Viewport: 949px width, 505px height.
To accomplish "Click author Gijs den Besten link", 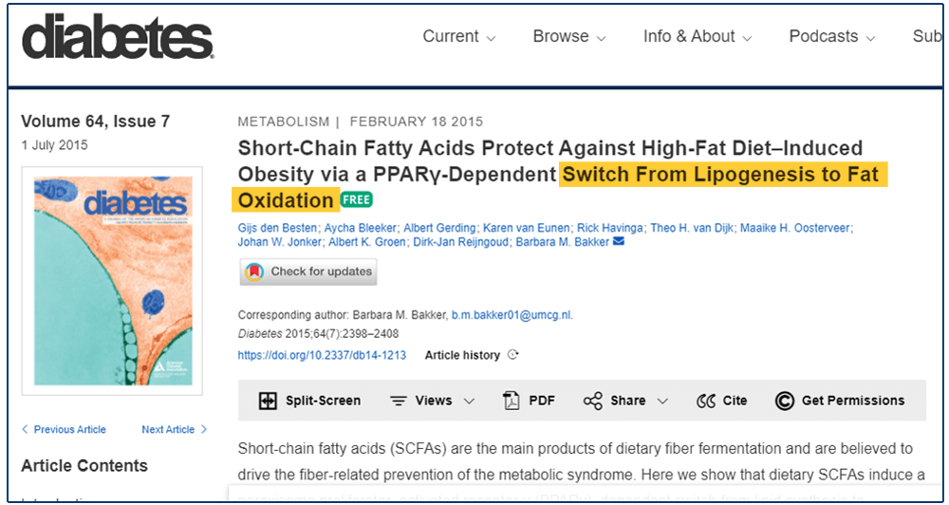I will point(278,228).
